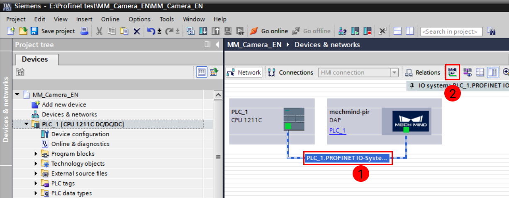The width and height of the screenshot is (509, 198).
Task: Collapse PLC_1 [CPU 1211C DC/DC/DC] node
Action: pos(27,124)
